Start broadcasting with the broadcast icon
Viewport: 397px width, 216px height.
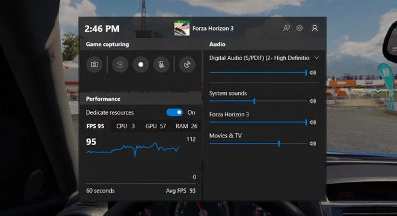(187, 64)
